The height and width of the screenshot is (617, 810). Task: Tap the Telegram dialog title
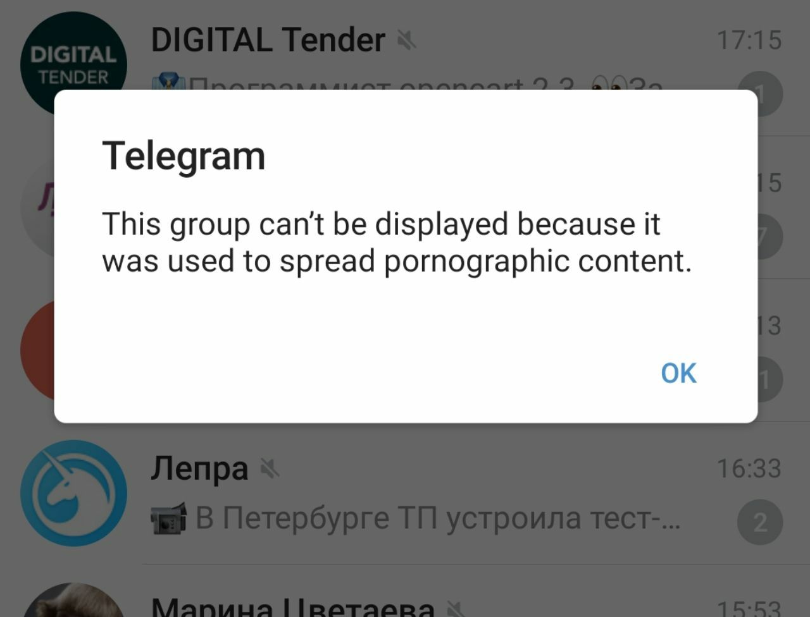pyautogui.click(x=184, y=156)
